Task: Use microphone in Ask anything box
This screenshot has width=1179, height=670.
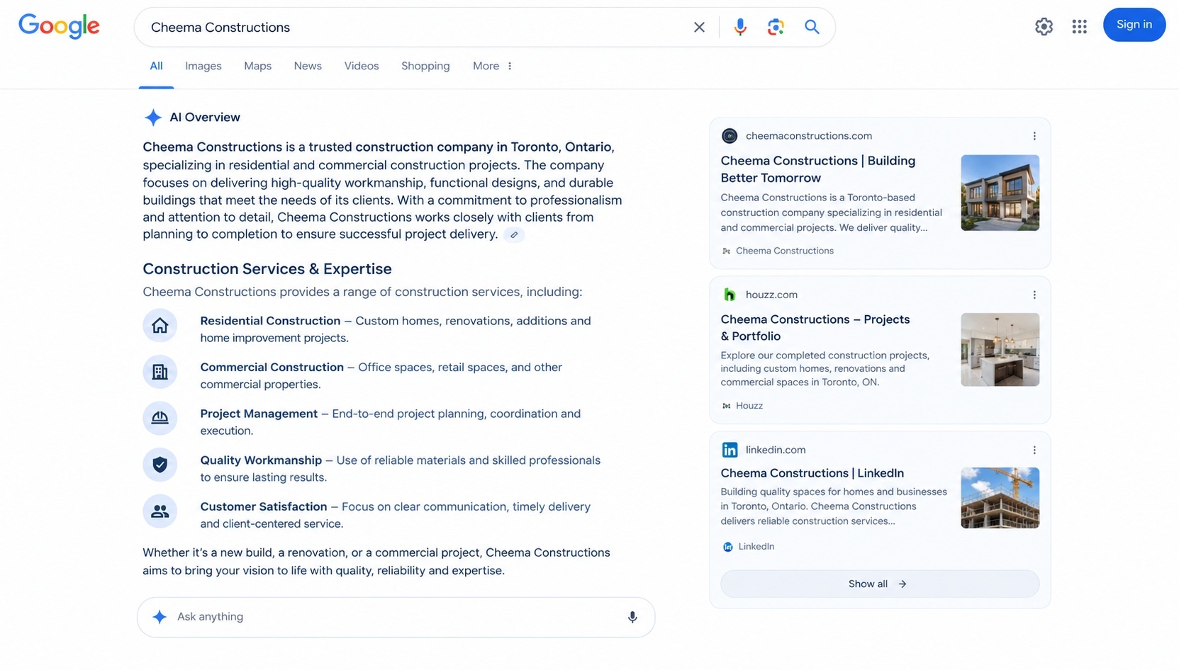Action: pos(632,617)
